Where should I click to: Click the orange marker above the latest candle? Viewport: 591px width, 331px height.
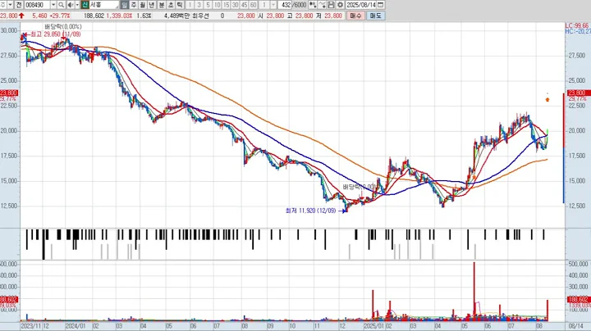547,99
